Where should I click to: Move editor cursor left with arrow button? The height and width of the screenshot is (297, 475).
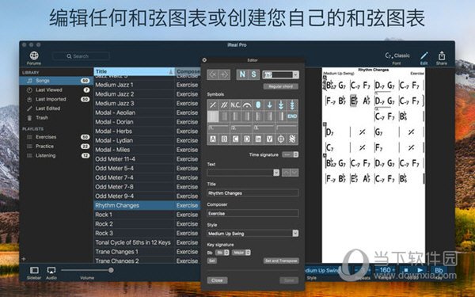(213, 74)
